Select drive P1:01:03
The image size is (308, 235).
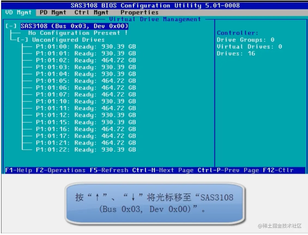click(86, 67)
